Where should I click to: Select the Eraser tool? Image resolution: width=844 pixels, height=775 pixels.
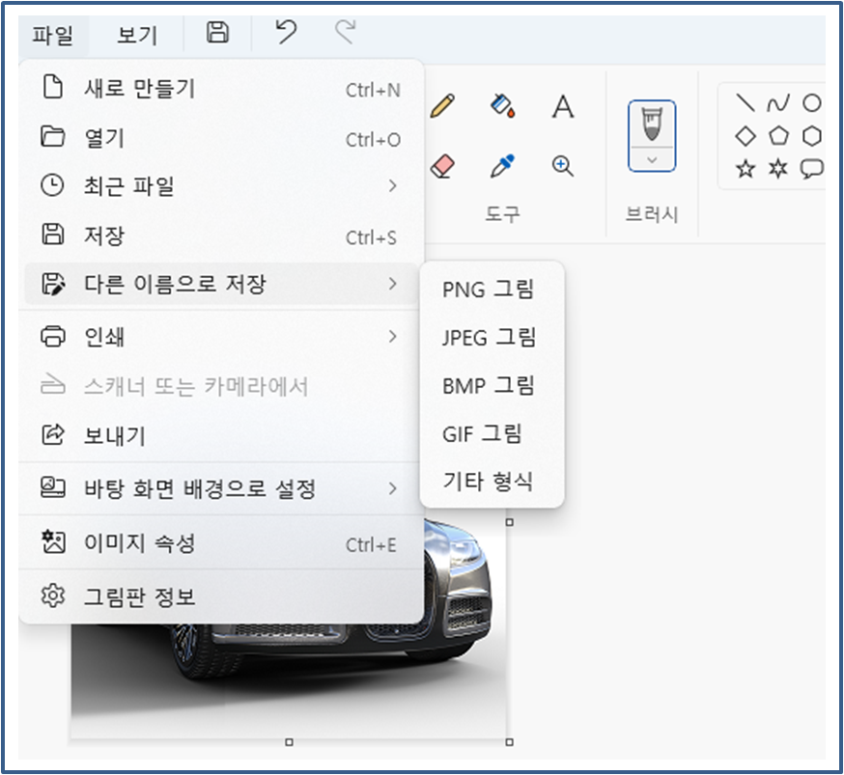441,163
